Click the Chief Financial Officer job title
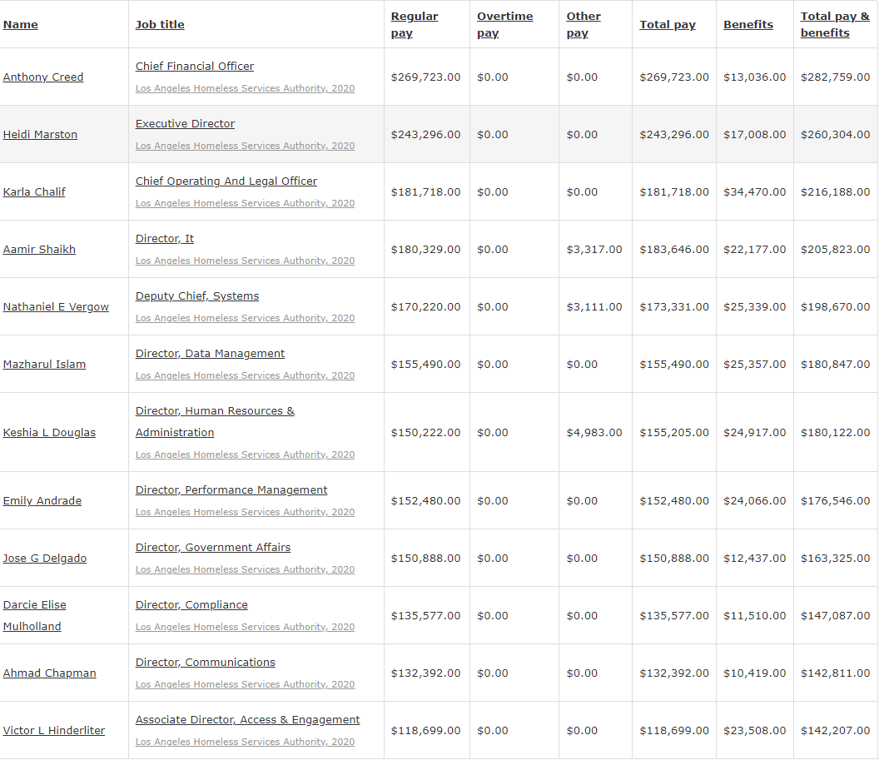 point(195,66)
